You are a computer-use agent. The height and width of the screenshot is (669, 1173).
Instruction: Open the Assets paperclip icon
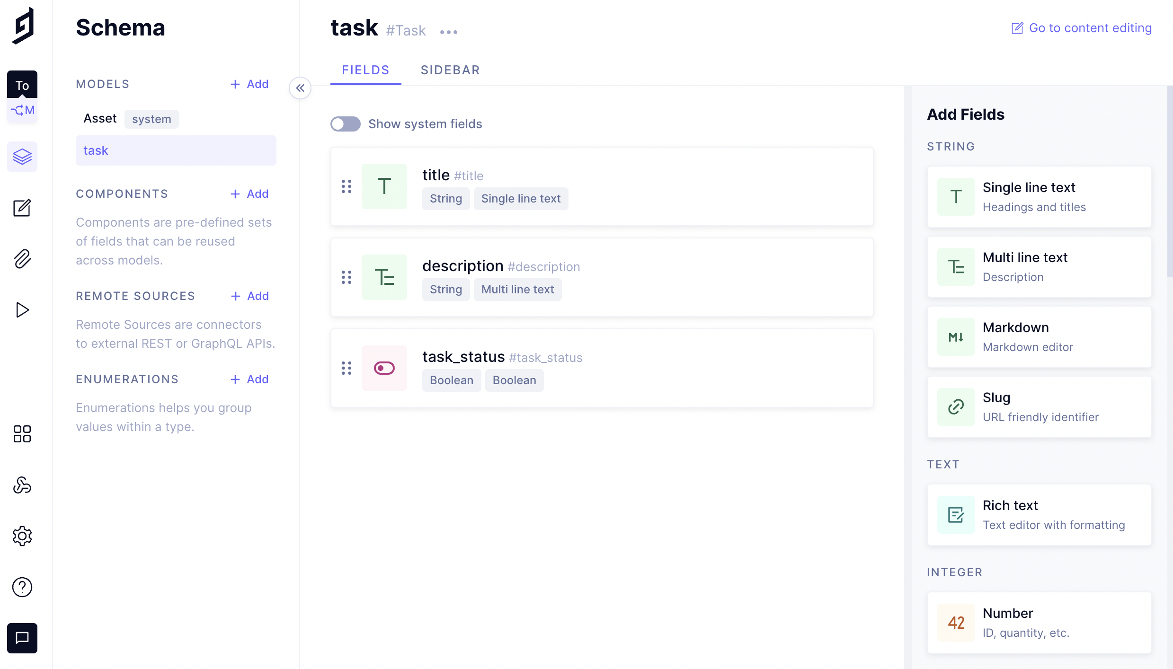point(22,259)
